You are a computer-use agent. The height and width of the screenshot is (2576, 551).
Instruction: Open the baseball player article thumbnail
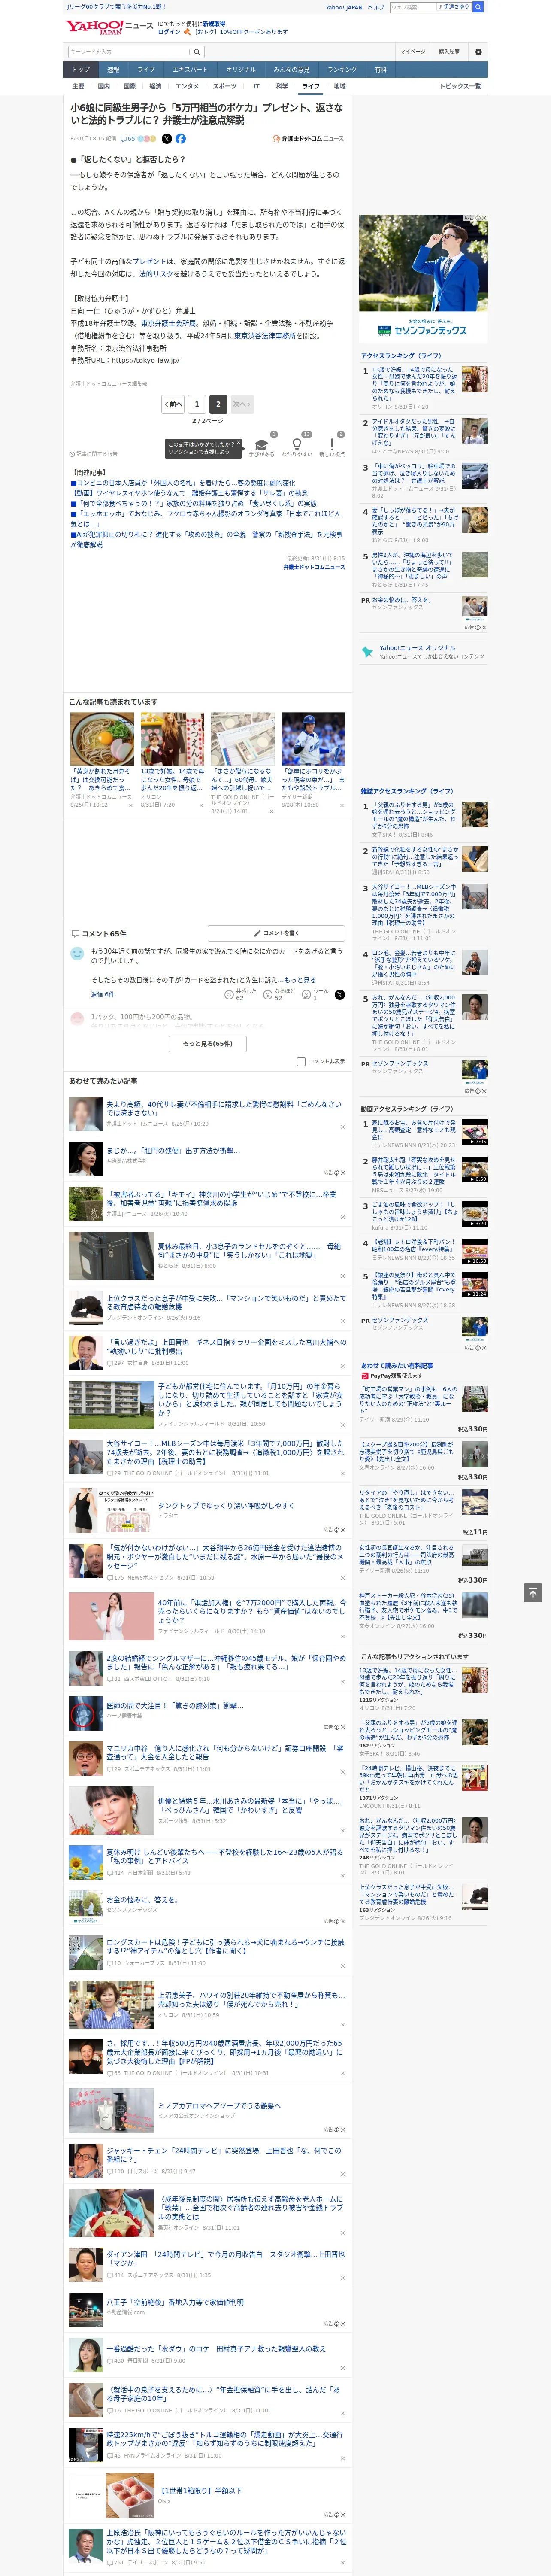(x=313, y=739)
